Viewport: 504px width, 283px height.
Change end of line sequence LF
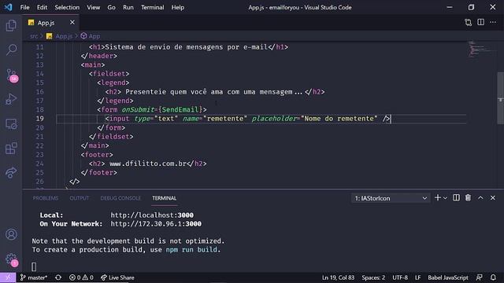pos(417,277)
